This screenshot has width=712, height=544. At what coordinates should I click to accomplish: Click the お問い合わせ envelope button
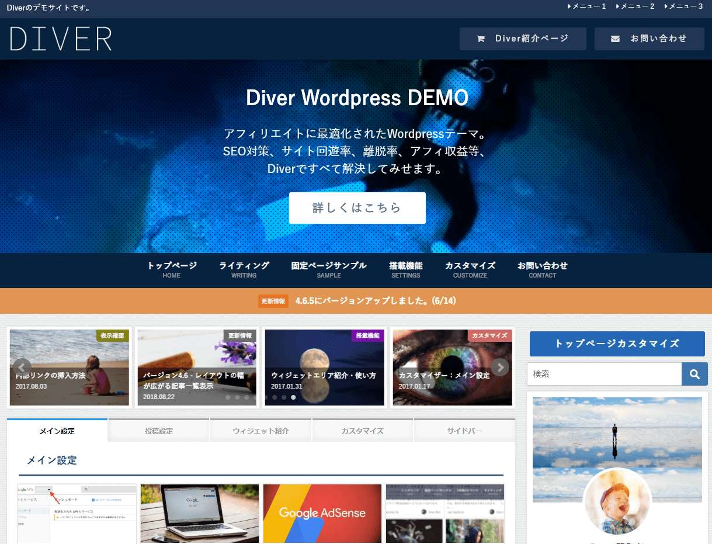649,39
